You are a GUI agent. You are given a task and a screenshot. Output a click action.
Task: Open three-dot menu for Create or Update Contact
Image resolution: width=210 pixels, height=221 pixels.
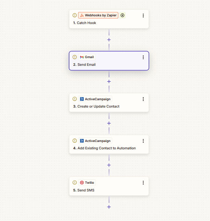(143, 99)
